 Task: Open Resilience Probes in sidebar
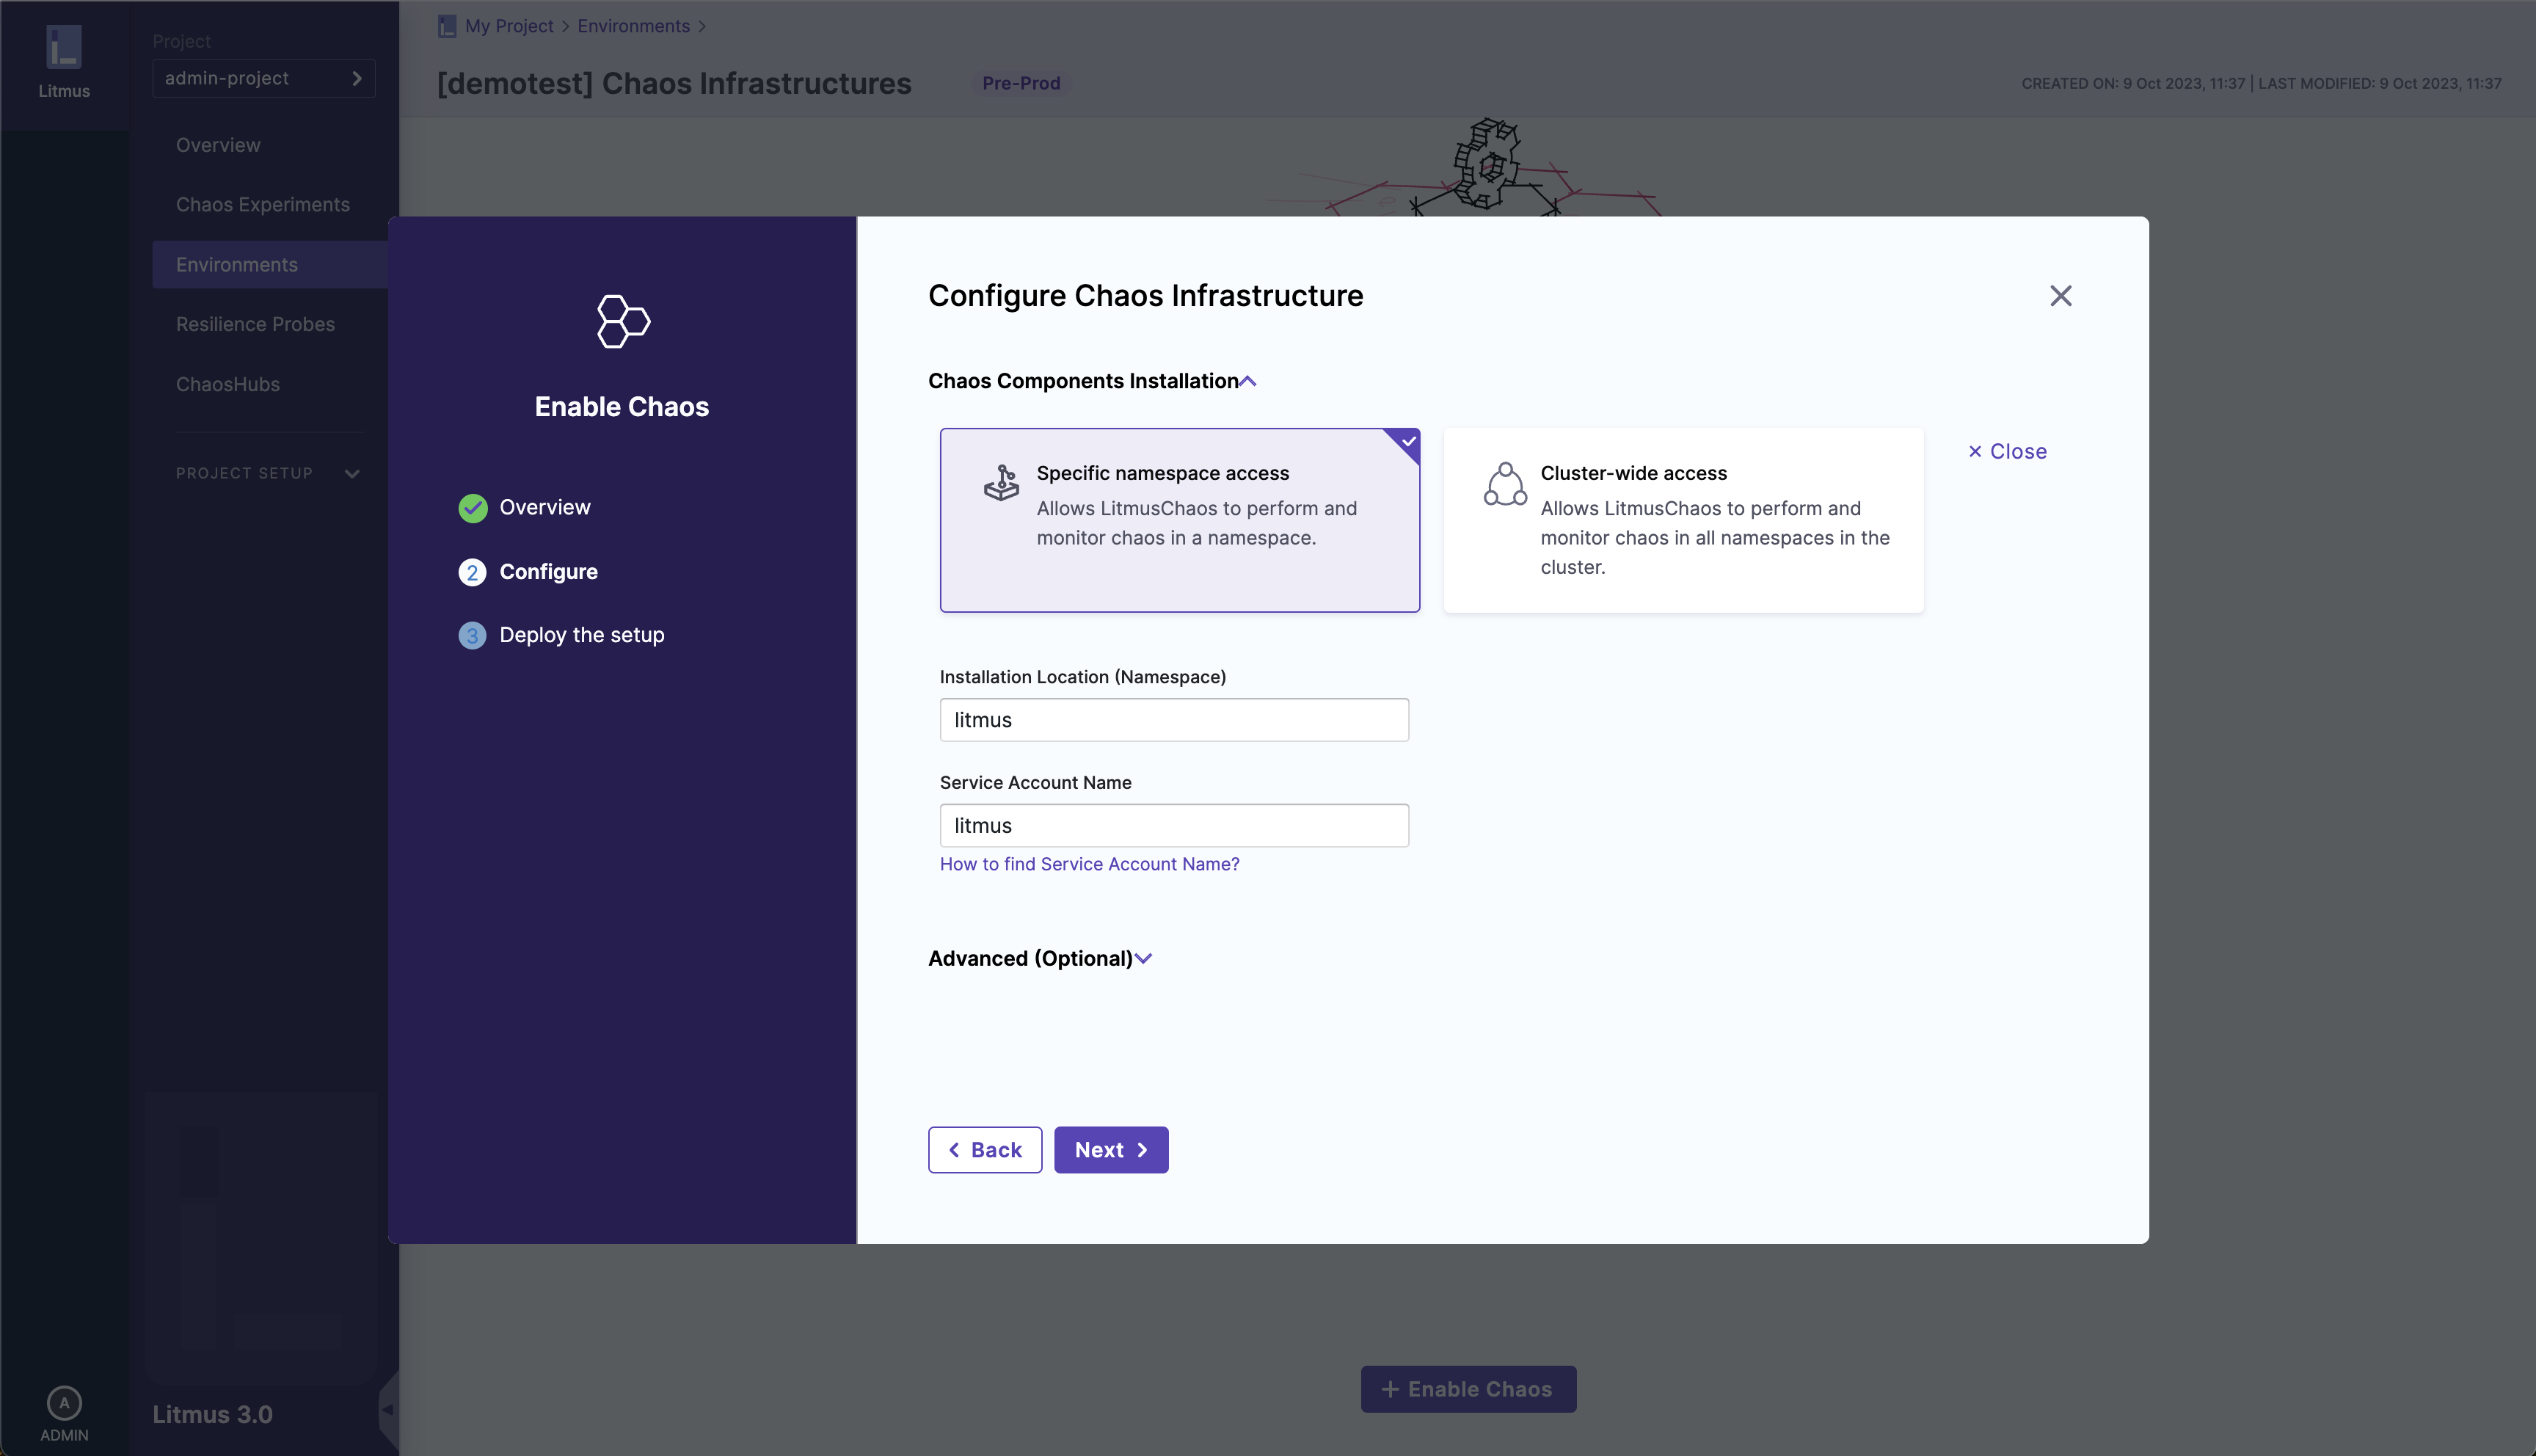255,324
